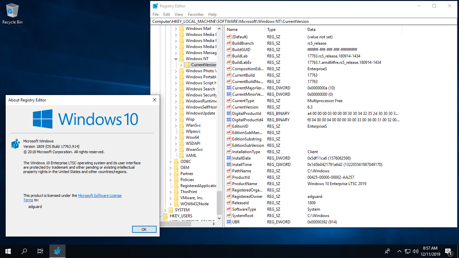
Task: Select the ReleaseId value row
Action: 312,203
